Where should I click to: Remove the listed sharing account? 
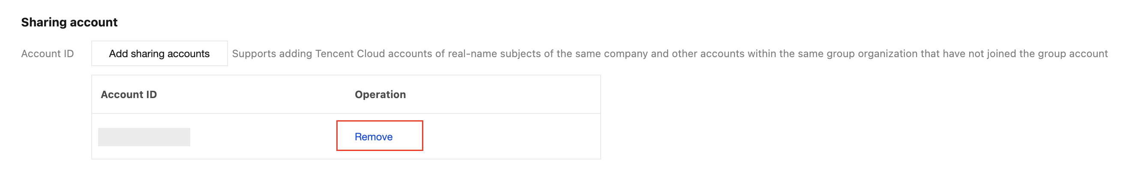tap(373, 136)
